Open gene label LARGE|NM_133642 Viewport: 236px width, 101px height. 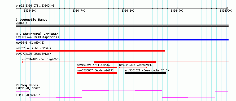point(28,88)
